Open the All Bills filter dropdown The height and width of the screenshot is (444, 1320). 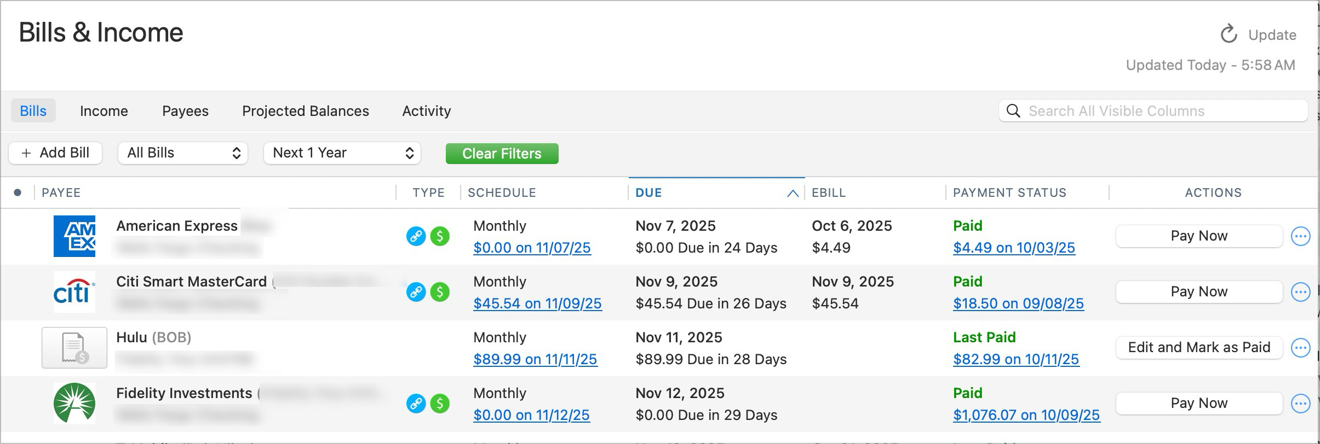pyautogui.click(x=183, y=153)
